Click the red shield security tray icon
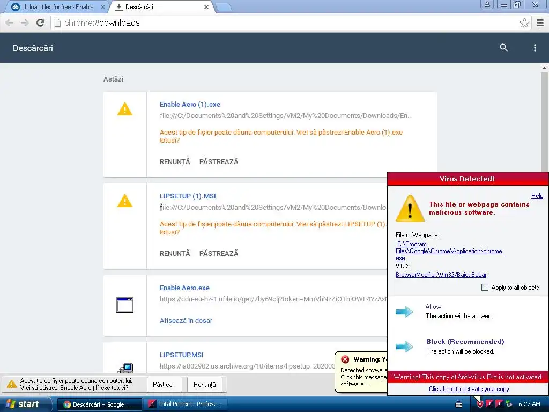 click(480, 404)
